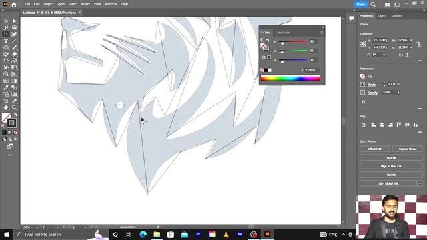This screenshot has width=427, height=240.
Task: Open the File menu
Action: click(27, 4)
